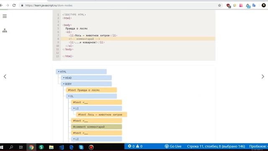Reload the page with refresh icon
The height and width of the screenshot is (151, 268).
coord(14,5)
